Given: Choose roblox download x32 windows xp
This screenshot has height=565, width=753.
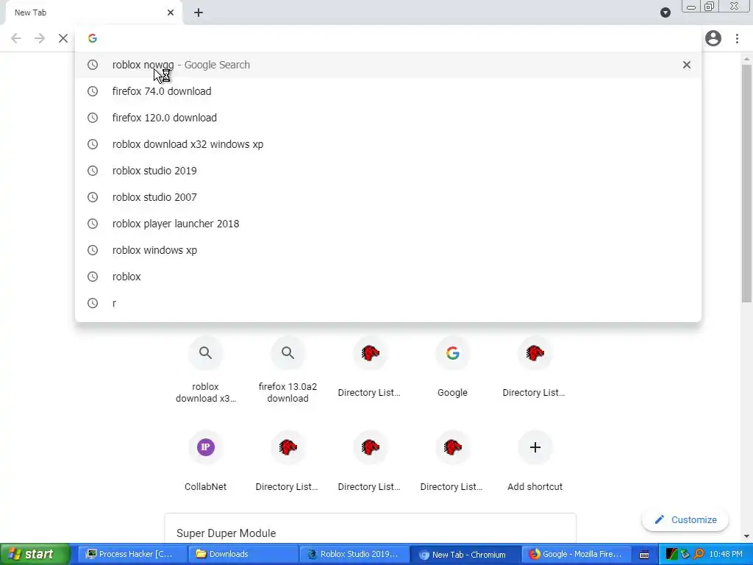Looking at the screenshot, I should coord(388,144).
